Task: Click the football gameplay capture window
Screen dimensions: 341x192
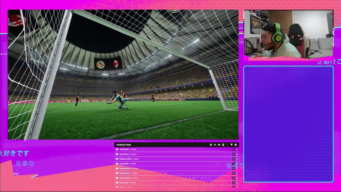Action: (x=123, y=75)
